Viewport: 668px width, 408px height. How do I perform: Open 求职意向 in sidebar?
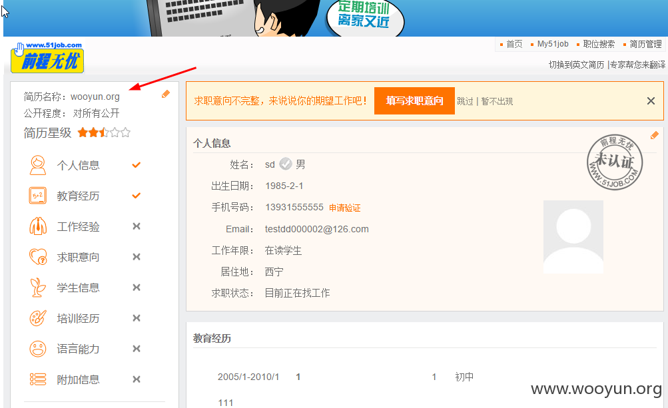tap(79, 257)
